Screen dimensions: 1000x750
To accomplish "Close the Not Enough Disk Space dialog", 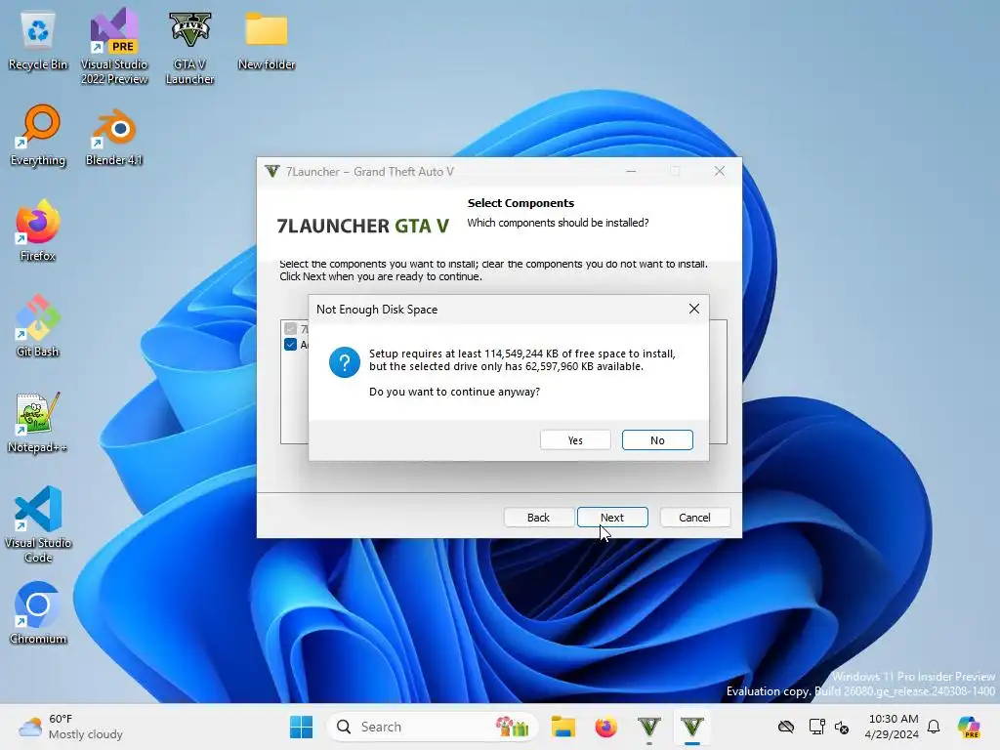I will click(x=694, y=309).
